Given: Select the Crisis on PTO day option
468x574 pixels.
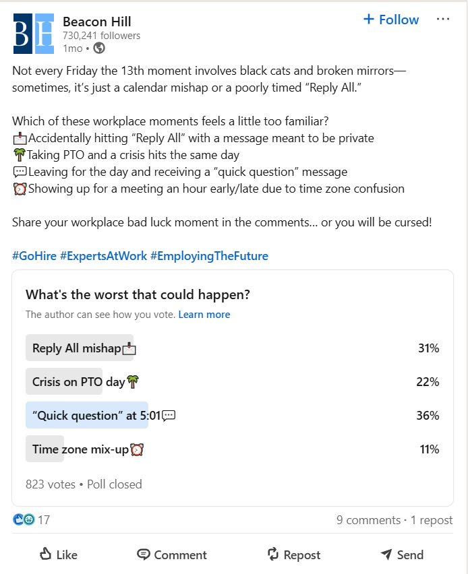Looking at the screenshot, I should pos(233,381).
